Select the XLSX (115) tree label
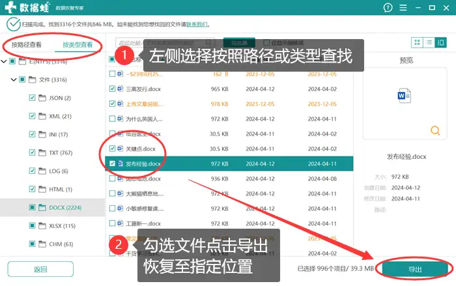Viewport: 456px width, 286px height. [x=63, y=226]
